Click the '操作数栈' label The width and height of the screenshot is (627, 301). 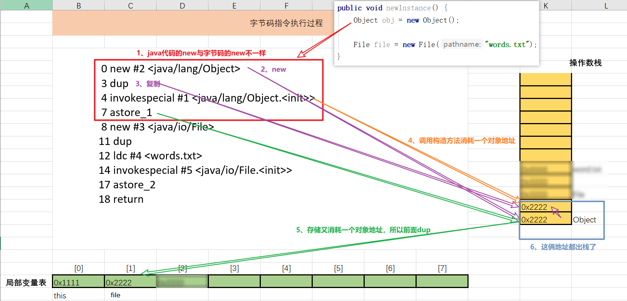tap(585, 63)
